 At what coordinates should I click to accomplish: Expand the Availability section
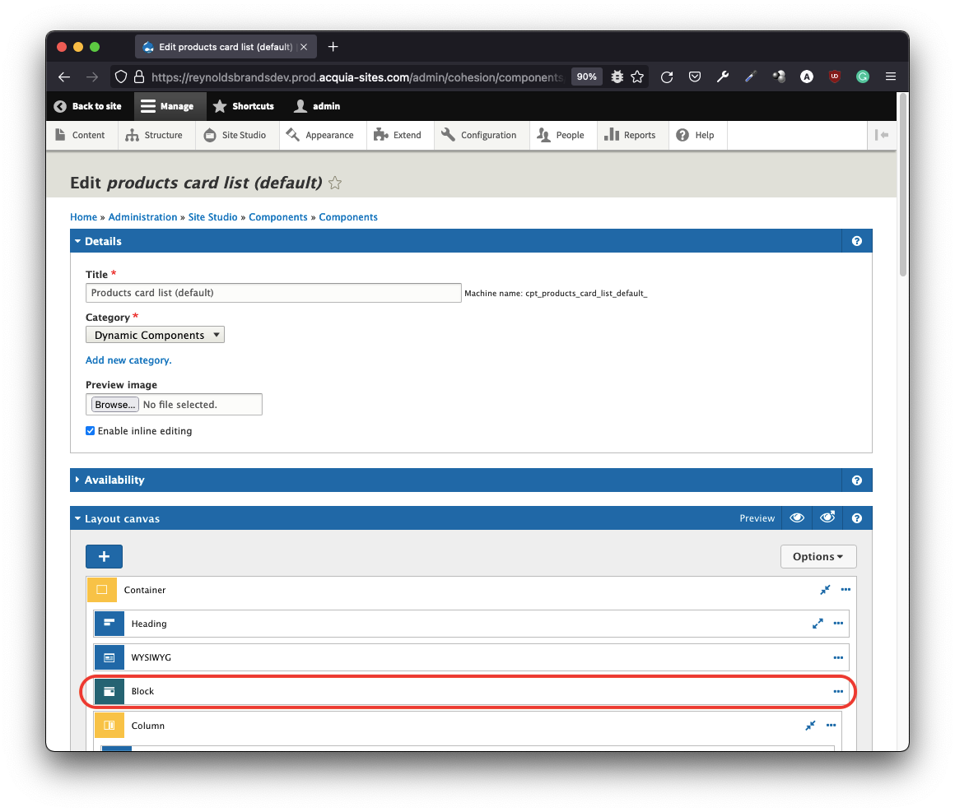click(x=114, y=480)
